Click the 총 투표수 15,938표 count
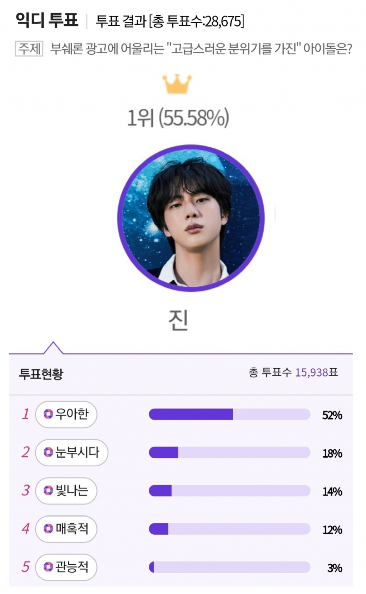 (293, 373)
